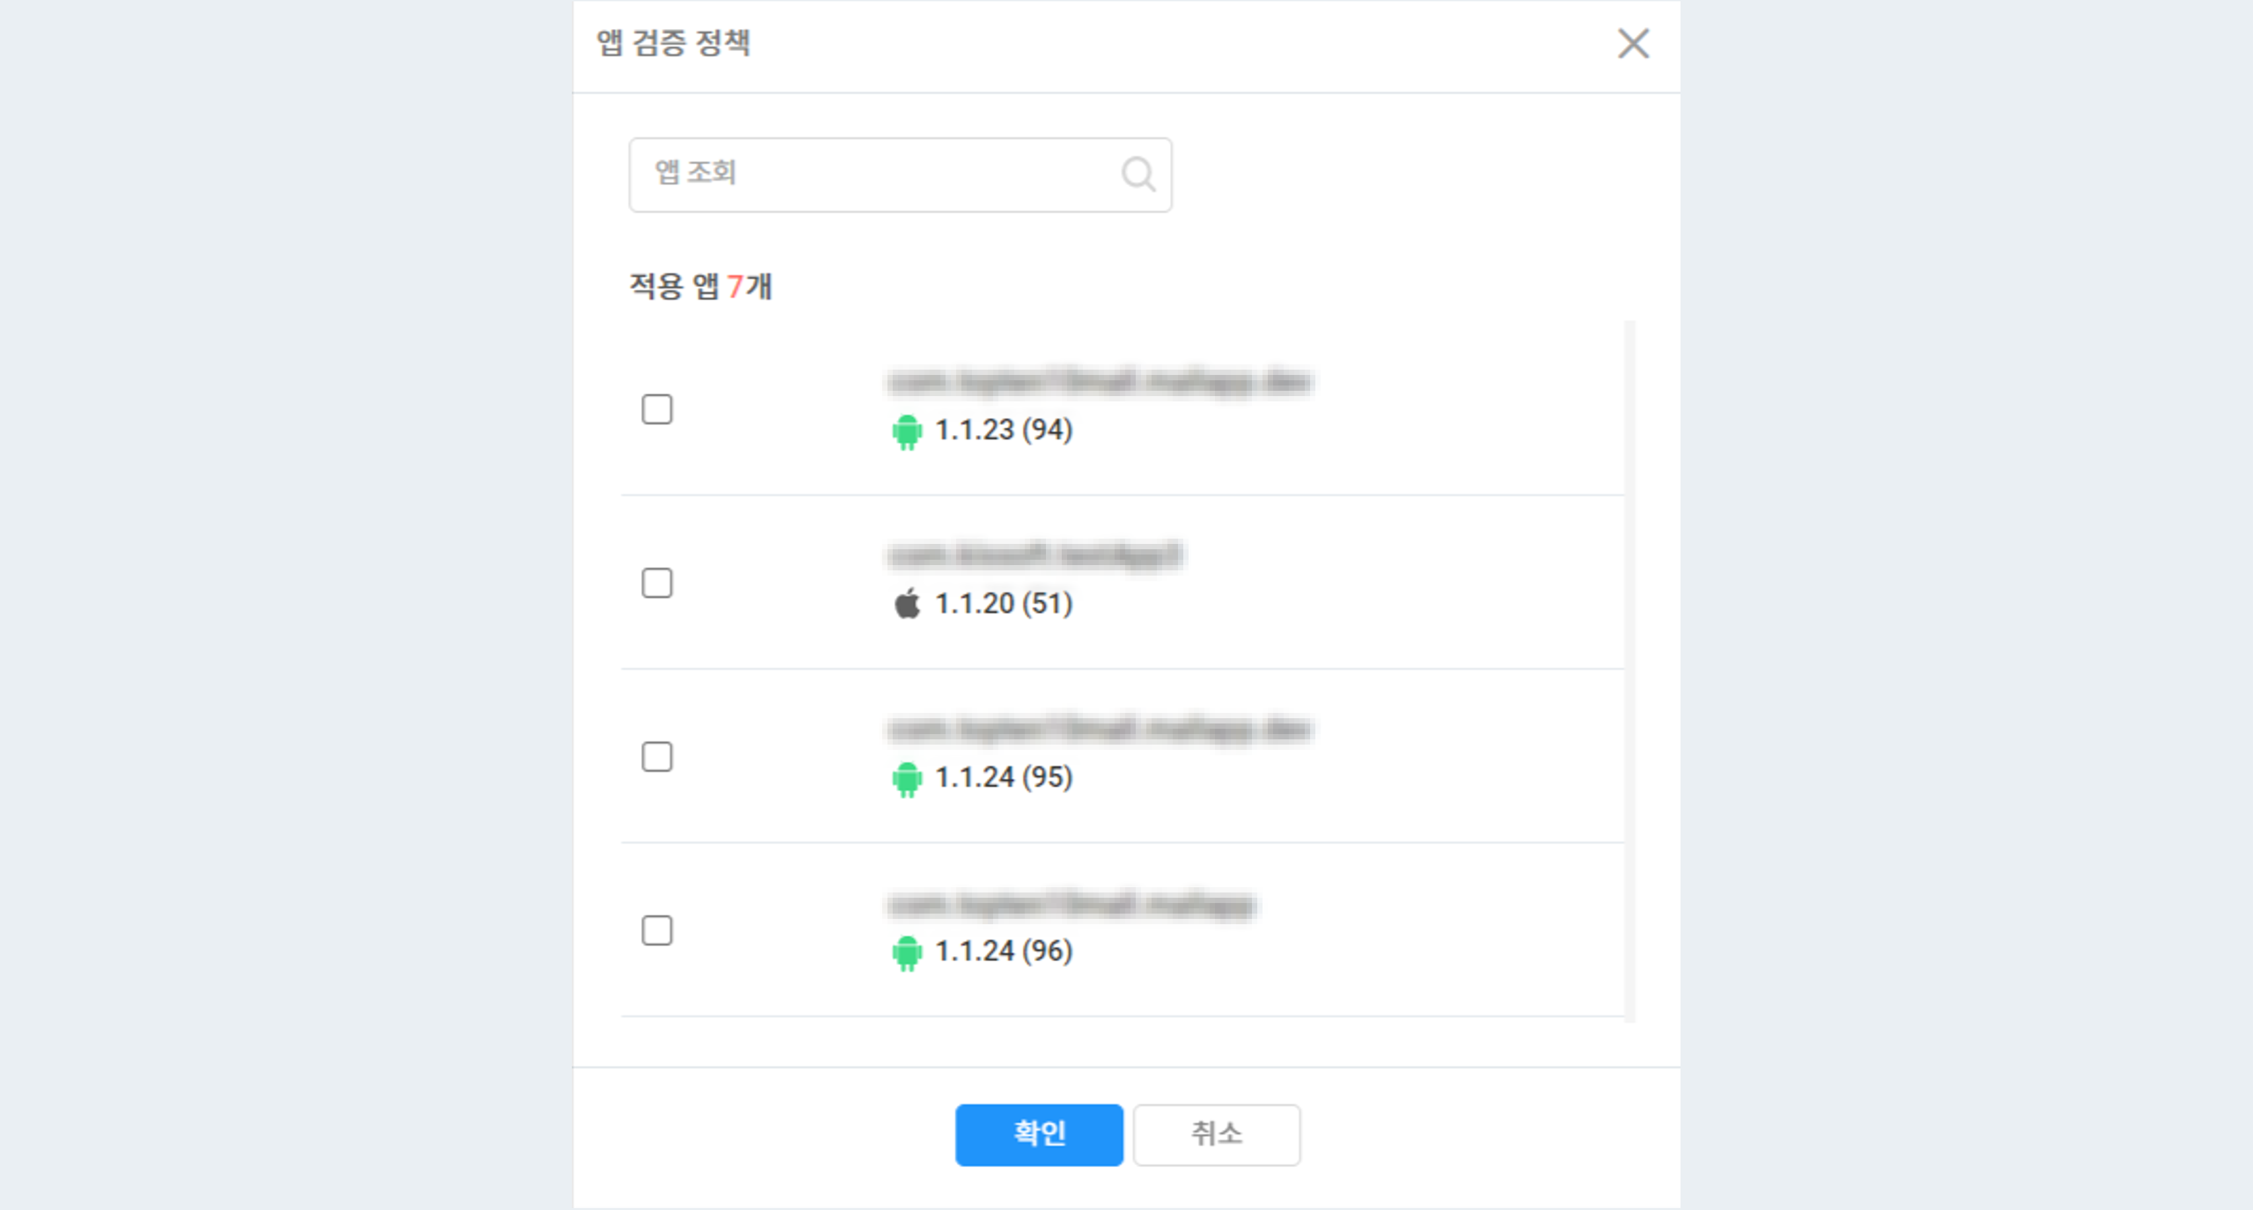Close the 앱 검증 정책 dialog
This screenshot has height=1210, width=2253.
(x=1632, y=43)
